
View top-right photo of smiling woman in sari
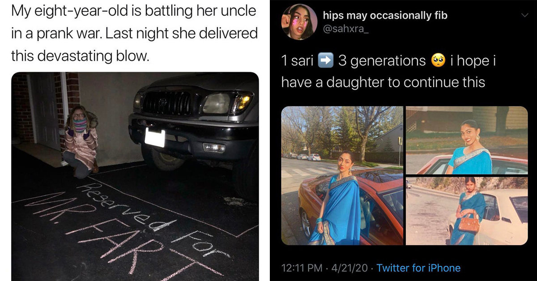coord(467,140)
